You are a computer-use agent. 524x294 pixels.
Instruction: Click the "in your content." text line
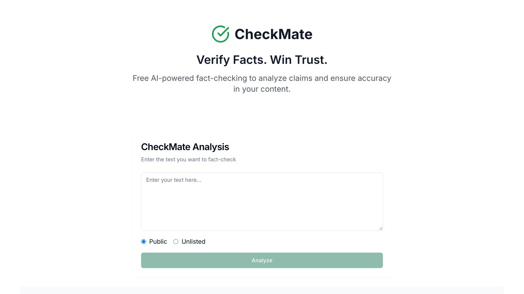click(x=262, y=89)
